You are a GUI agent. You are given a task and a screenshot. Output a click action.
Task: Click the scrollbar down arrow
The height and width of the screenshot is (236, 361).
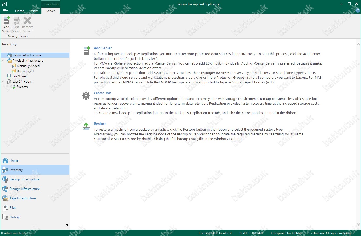tap(358, 224)
